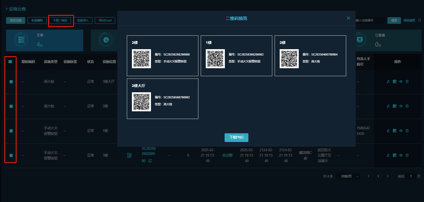The height and width of the screenshot is (202, 424).
Task: Click QR code image for SC20250508700992
Action: (141, 102)
